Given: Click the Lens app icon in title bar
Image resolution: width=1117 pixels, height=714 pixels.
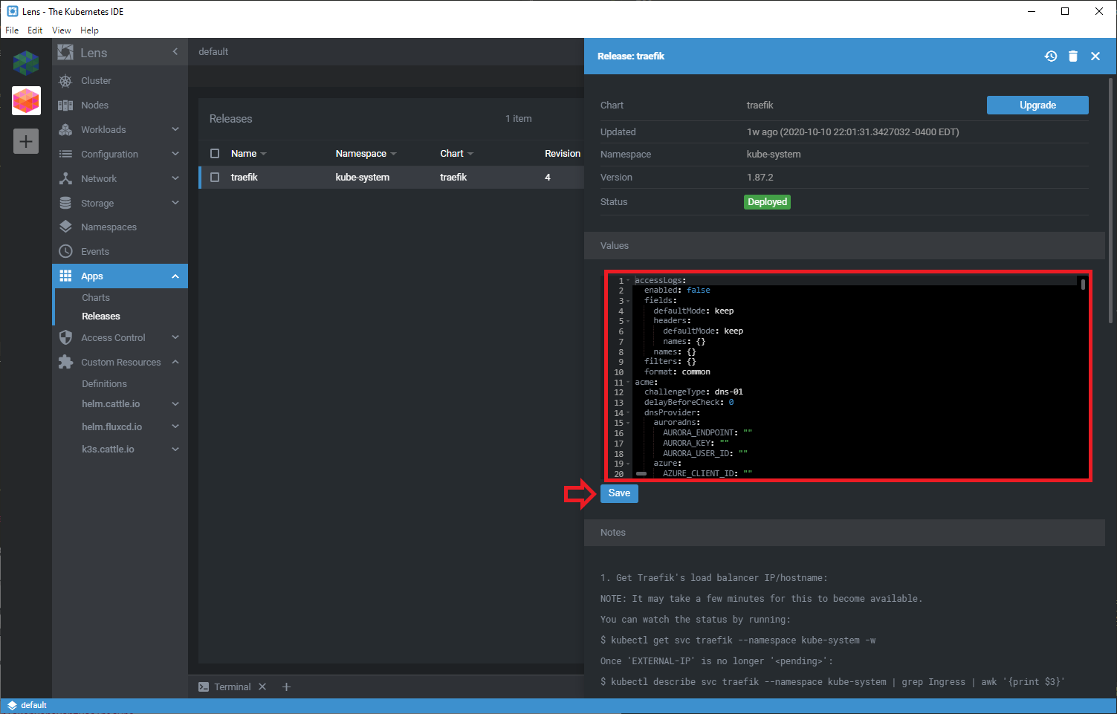Looking at the screenshot, I should click(x=12, y=11).
